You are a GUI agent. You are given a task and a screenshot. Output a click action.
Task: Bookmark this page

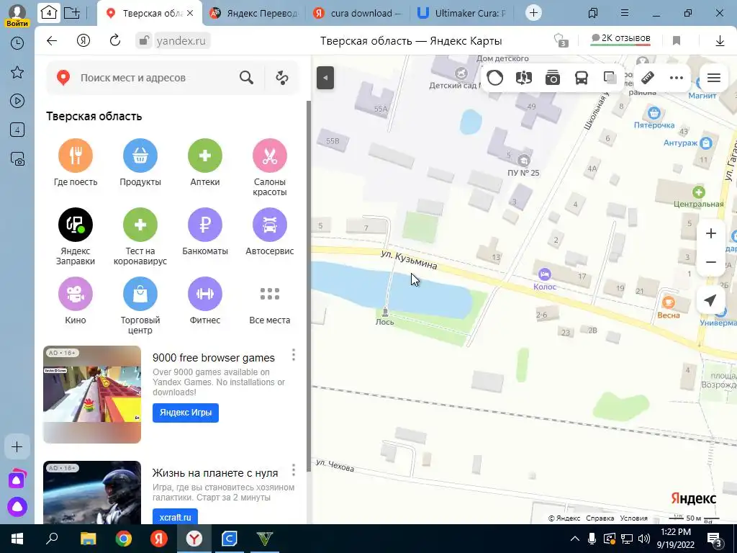point(677,41)
